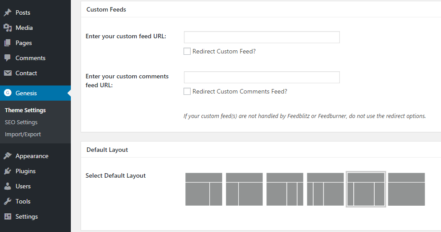Click the Users person icon
Viewport: 441px width, 232px height.
(x=8, y=186)
